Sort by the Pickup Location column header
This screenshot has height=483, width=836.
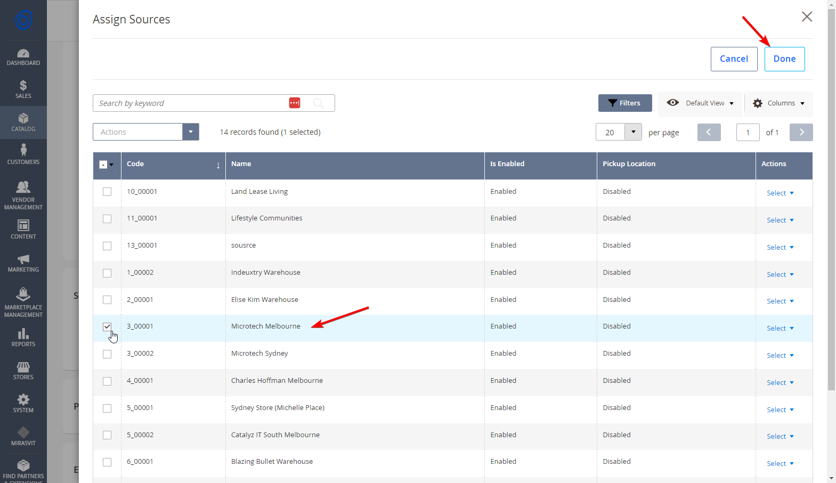(676, 166)
